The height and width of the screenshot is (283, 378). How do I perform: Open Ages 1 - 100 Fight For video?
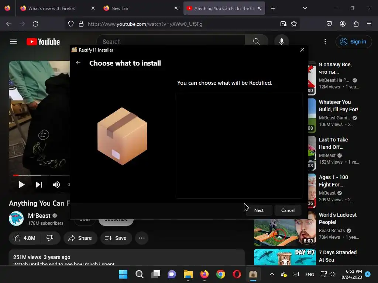[333, 181]
